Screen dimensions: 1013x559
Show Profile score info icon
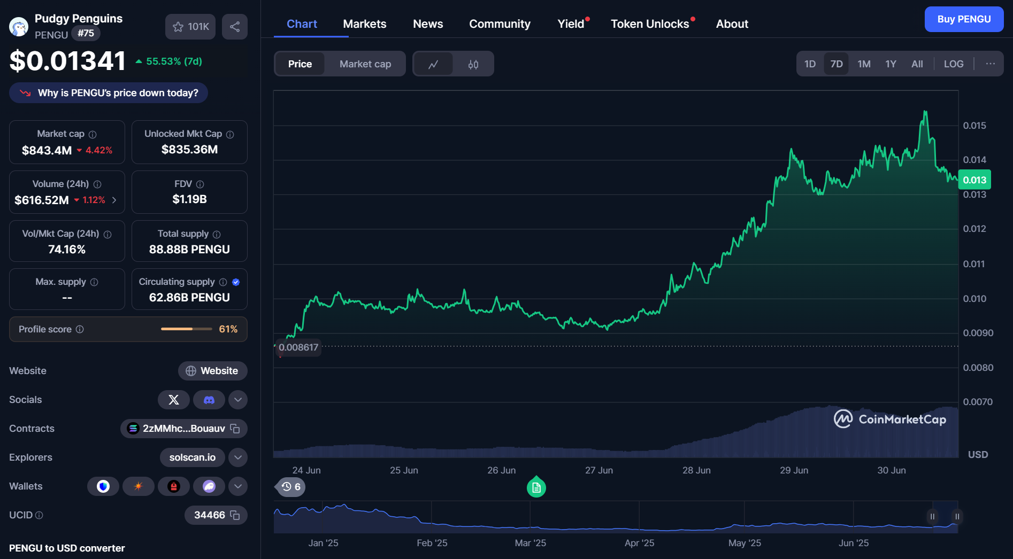click(x=80, y=329)
